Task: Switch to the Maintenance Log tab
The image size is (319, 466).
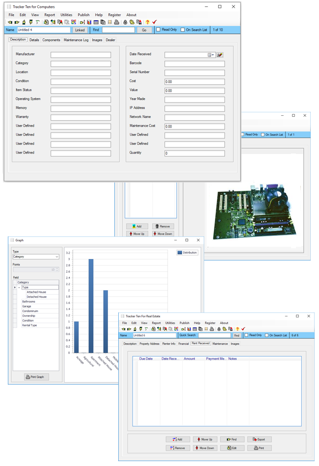Action: tap(76, 40)
